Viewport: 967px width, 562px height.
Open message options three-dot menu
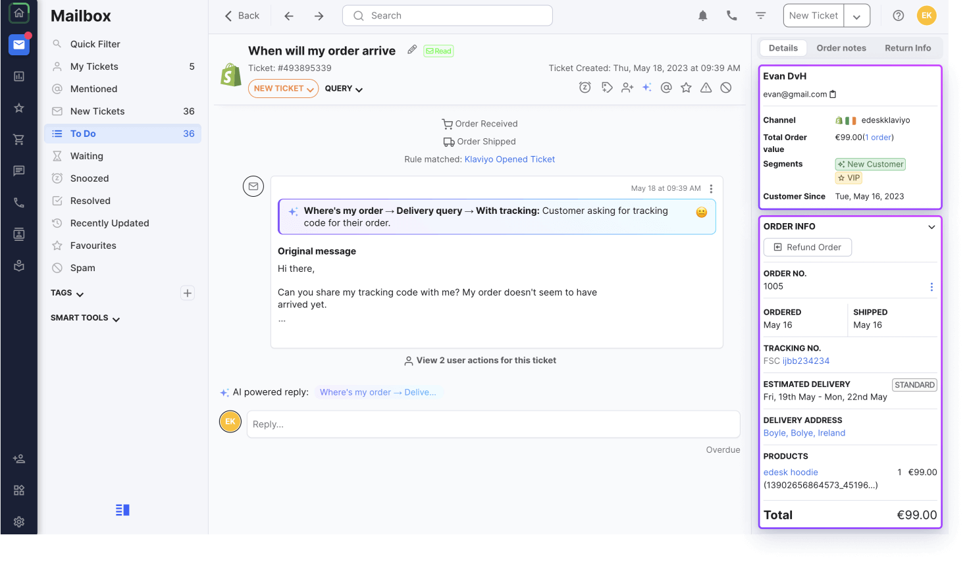pos(711,189)
